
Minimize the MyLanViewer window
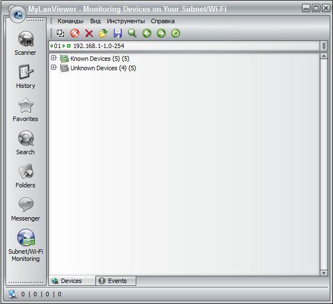pos(306,8)
